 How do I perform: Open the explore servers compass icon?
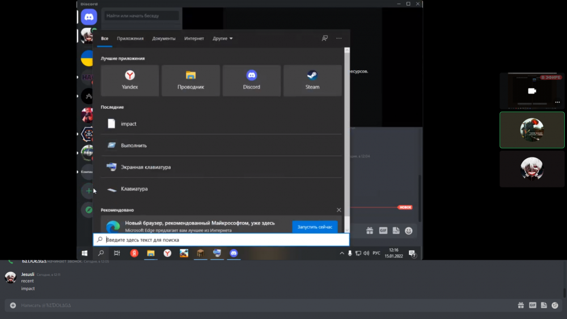(x=88, y=210)
